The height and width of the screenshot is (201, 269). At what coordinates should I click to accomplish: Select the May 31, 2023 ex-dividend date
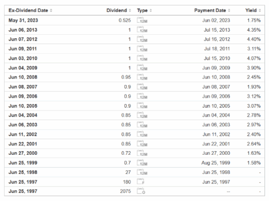[x=23, y=20]
